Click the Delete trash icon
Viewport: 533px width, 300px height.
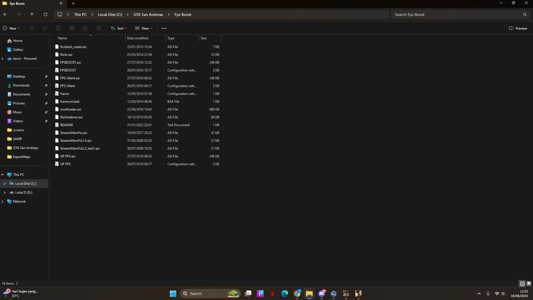pyautogui.click(x=99, y=28)
